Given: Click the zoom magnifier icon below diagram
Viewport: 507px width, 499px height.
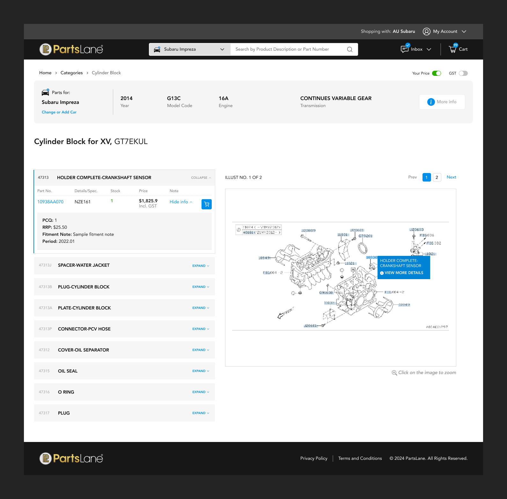Looking at the screenshot, I should click(x=394, y=373).
